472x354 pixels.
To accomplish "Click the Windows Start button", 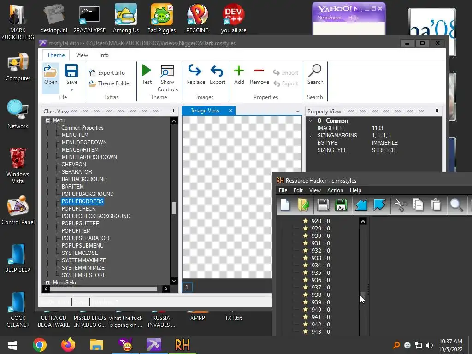I will click(x=12, y=345).
